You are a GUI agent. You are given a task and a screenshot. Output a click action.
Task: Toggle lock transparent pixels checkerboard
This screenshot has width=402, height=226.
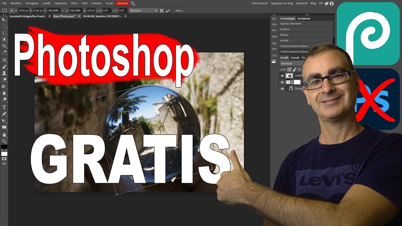[289, 69]
